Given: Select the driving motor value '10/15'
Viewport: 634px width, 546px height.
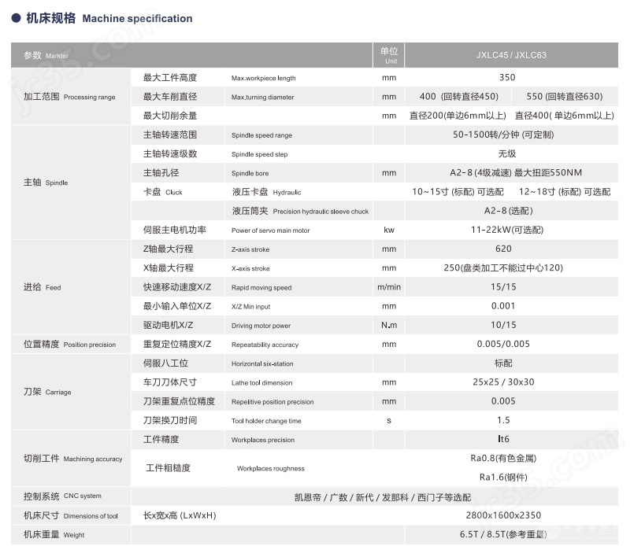Looking at the screenshot, I should [x=503, y=325].
